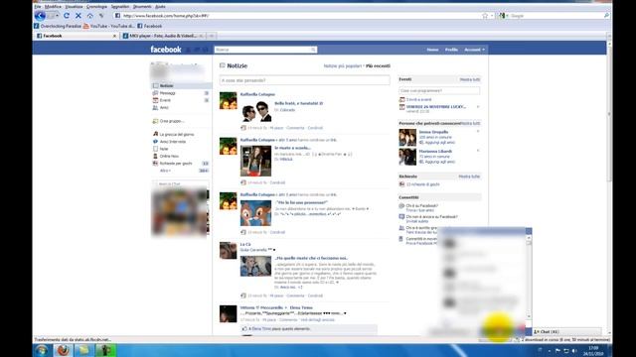
Task: Go to Home in Facebook header
Action: coord(432,50)
